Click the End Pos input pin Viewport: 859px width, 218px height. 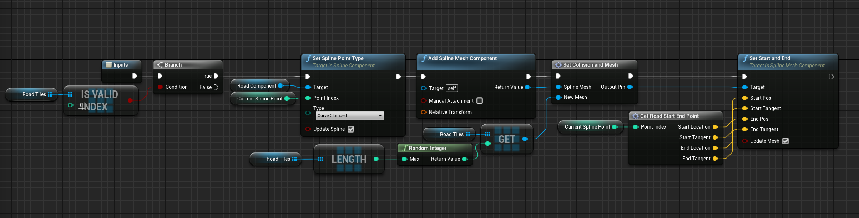[x=745, y=119]
